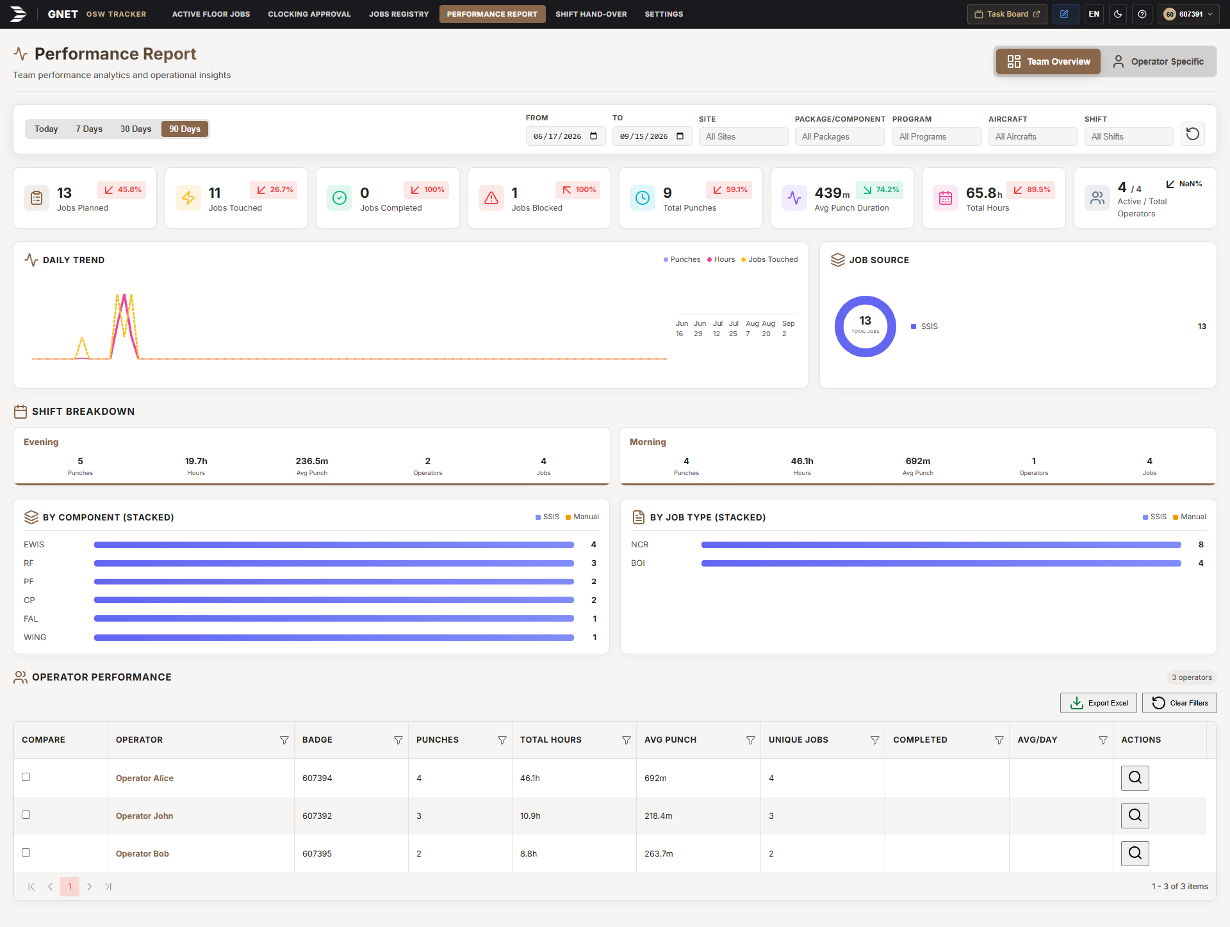The height and width of the screenshot is (927, 1230).
Task: Filter the PUNCHES column with funnel icon
Action: (x=502, y=740)
